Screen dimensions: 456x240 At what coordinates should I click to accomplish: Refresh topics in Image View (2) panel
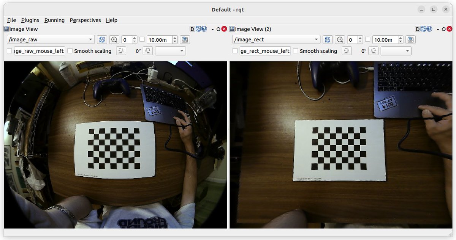327,39
